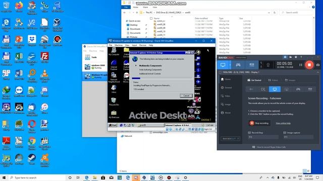Open FileZilla desktop shortcut
323x181 pixels.
pos(44,57)
